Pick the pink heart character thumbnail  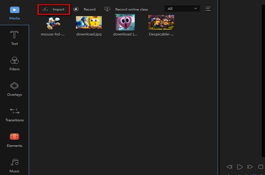(x=125, y=23)
